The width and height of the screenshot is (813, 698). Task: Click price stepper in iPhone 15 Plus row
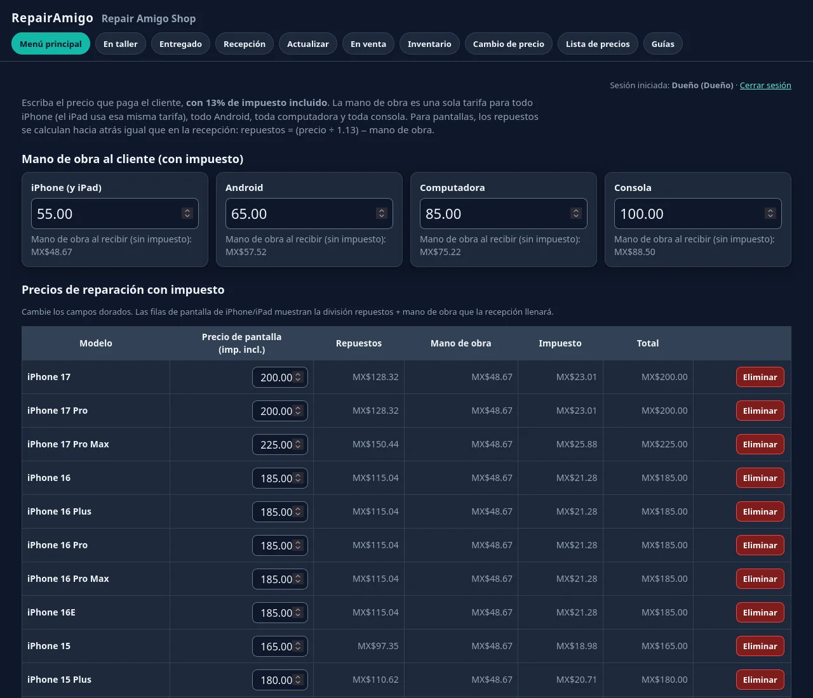point(298,680)
